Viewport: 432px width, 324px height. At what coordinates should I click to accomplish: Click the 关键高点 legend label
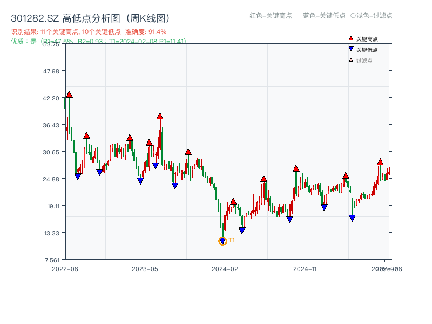click(x=367, y=39)
